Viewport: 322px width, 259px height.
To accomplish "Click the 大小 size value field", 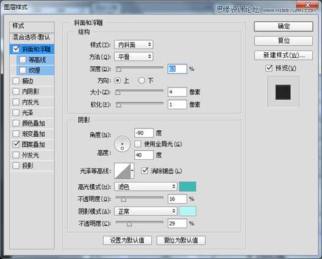I will 177,92.
